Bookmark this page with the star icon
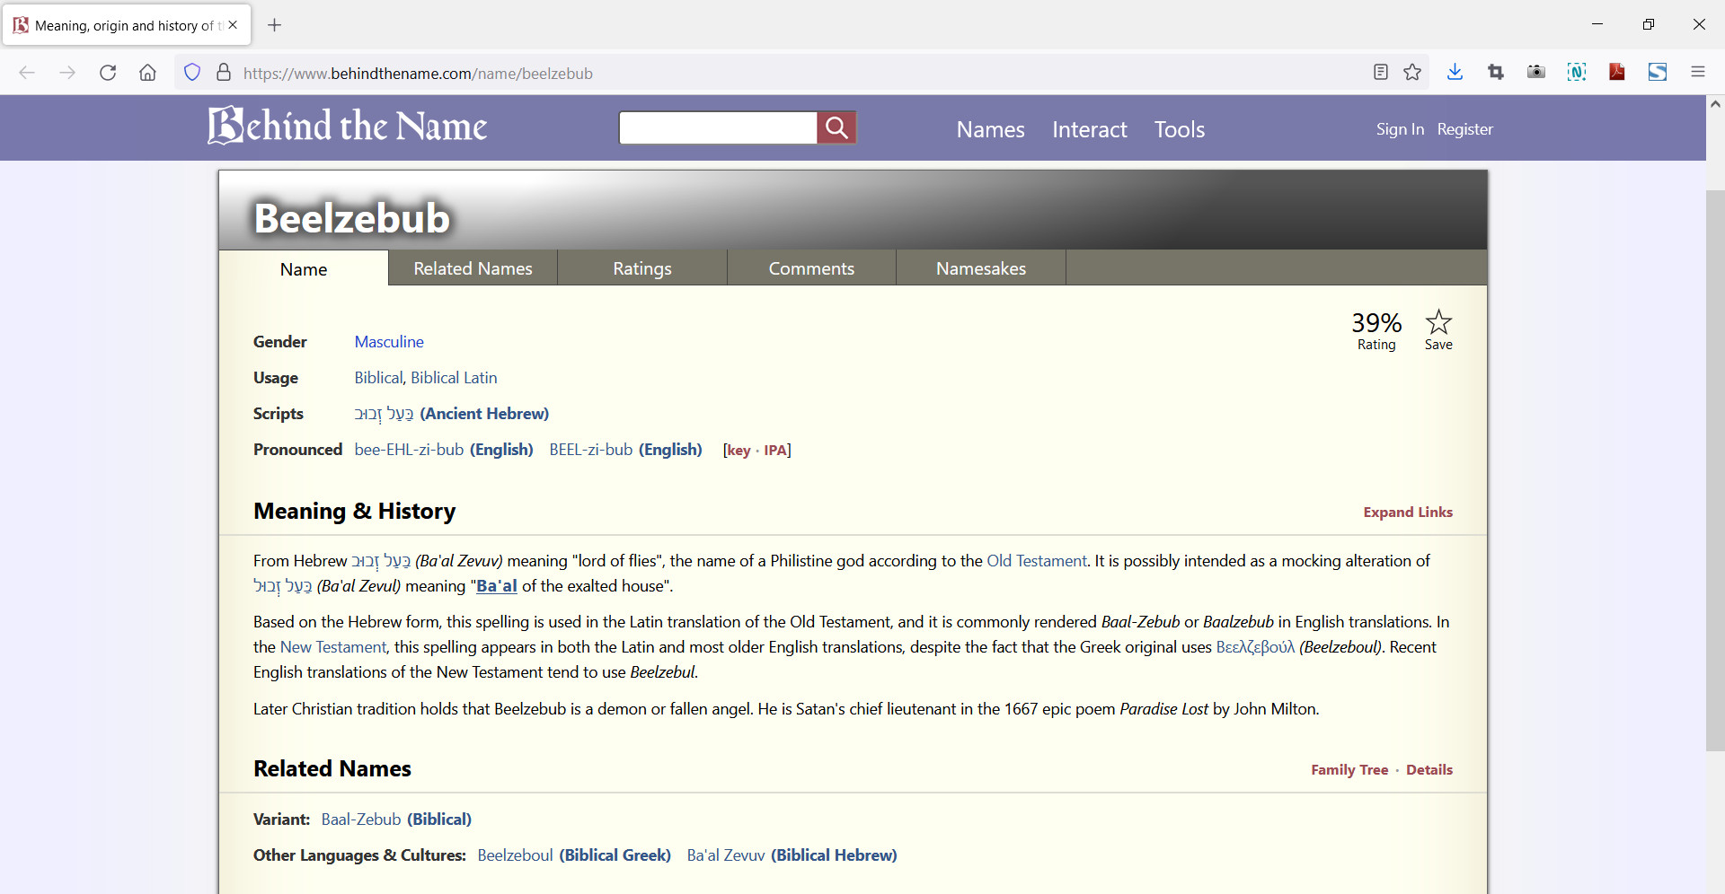The height and width of the screenshot is (894, 1725). click(x=1412, y=73)
